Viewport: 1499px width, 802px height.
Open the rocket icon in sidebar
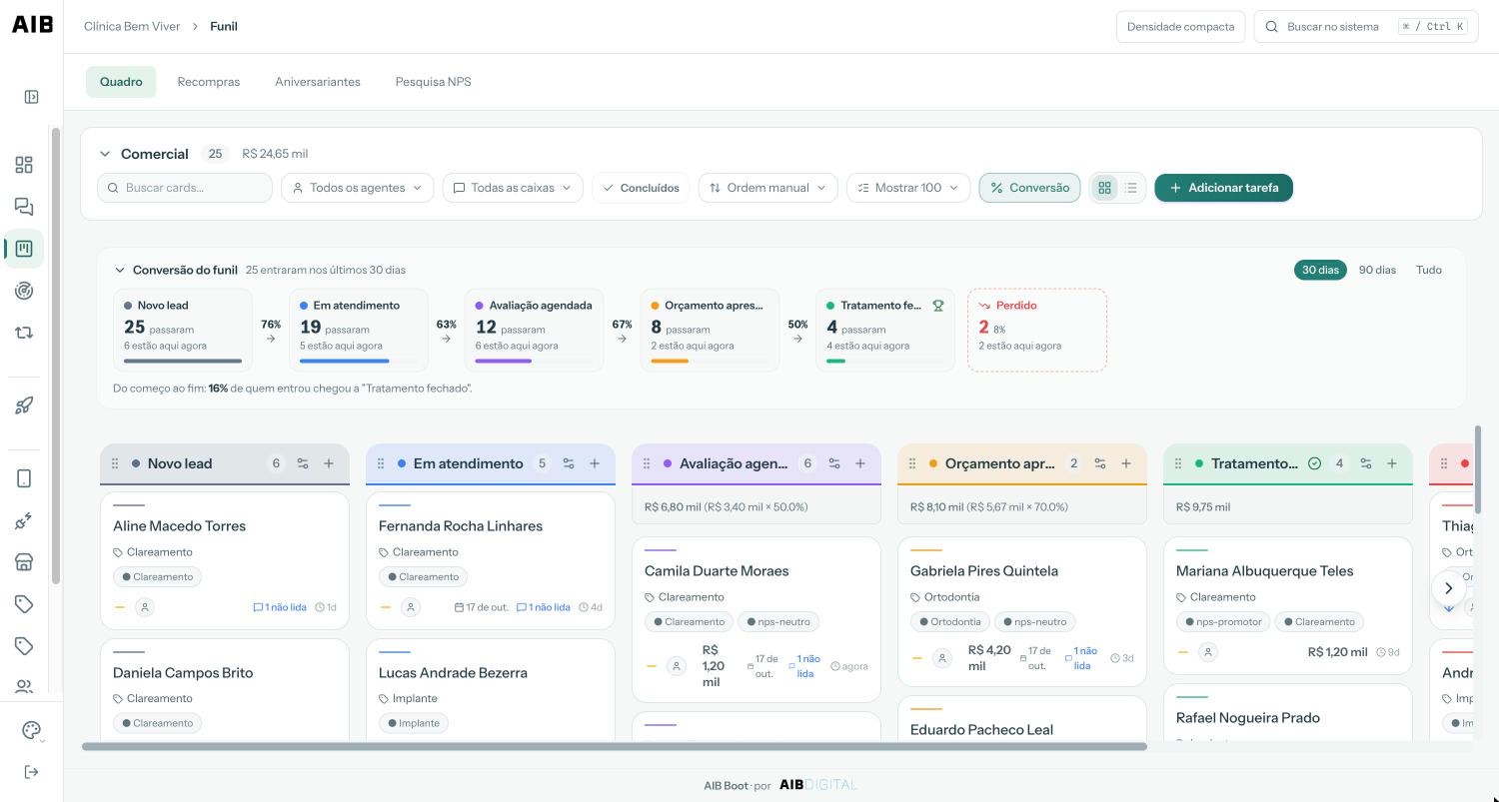pos(24,405)
